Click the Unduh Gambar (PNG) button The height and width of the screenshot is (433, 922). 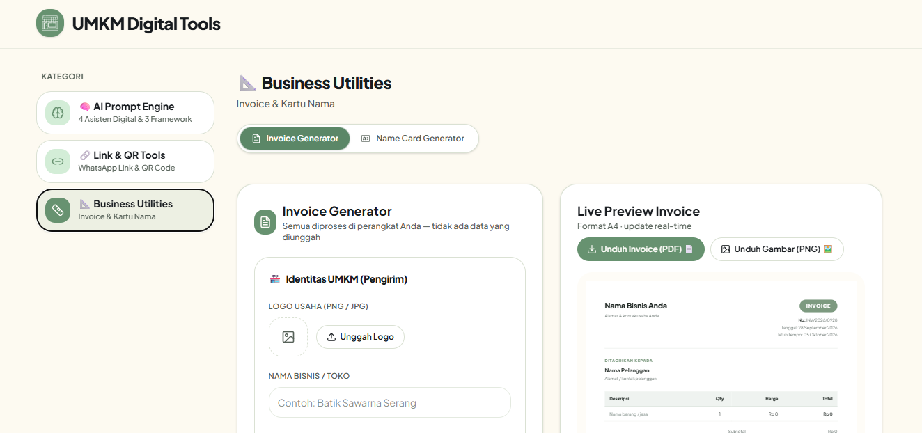777,249
